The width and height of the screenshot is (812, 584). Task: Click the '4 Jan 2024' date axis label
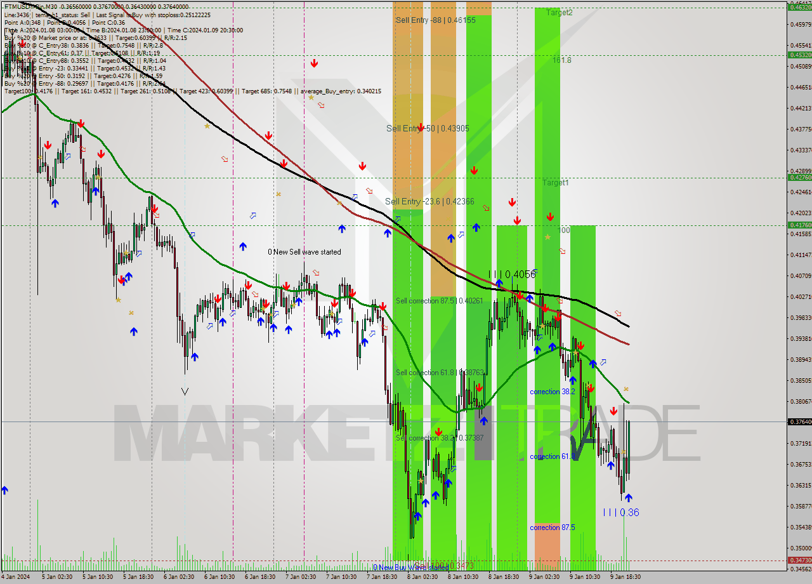coord(15,577)
